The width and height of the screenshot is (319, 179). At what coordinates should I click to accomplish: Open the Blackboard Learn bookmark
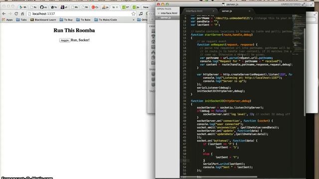43,20
